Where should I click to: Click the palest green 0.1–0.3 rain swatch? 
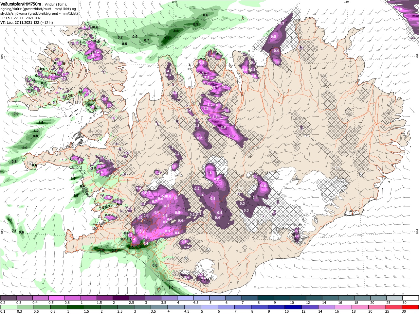(8, 307)
